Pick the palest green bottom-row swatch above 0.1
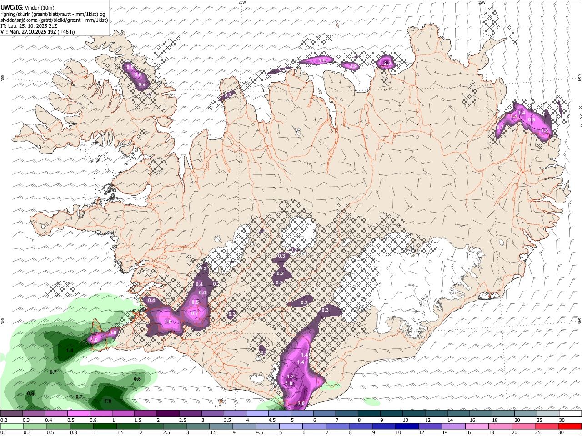Image resolution: width=582 pixels, height=436 pixels. tap(12, 426)
